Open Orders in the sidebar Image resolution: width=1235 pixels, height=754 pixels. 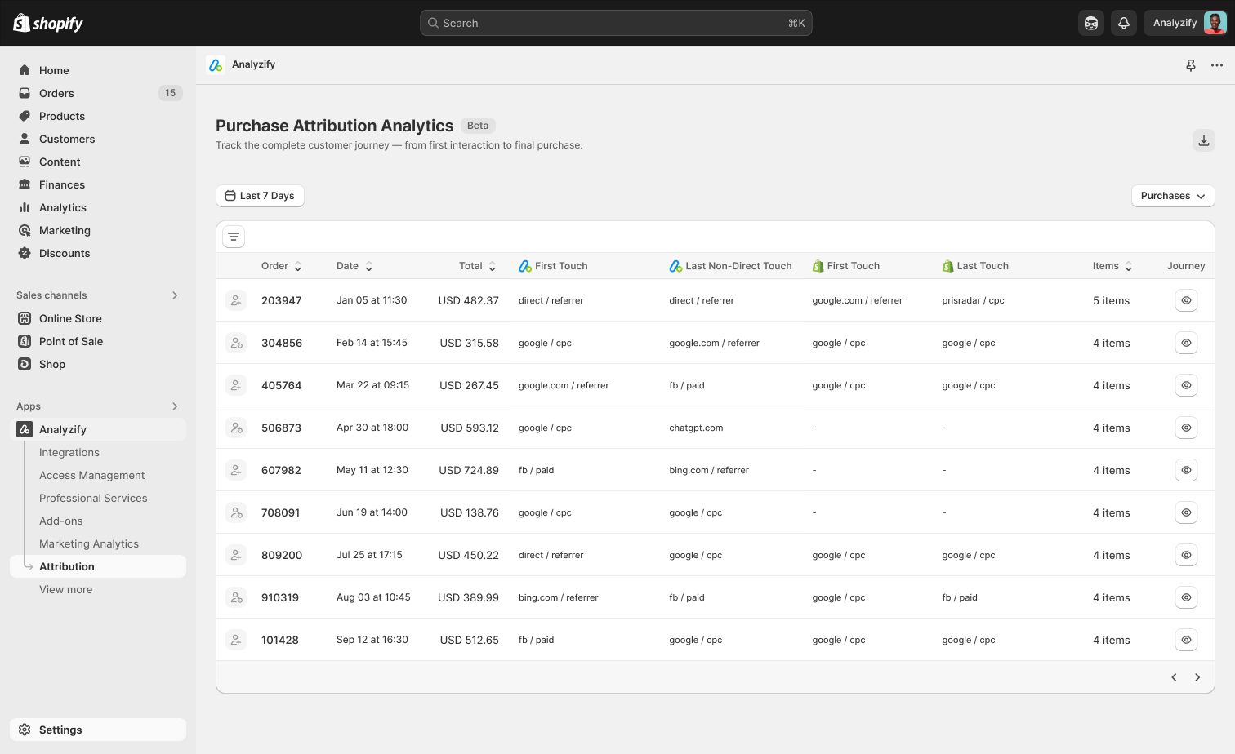tap(56, 93)
